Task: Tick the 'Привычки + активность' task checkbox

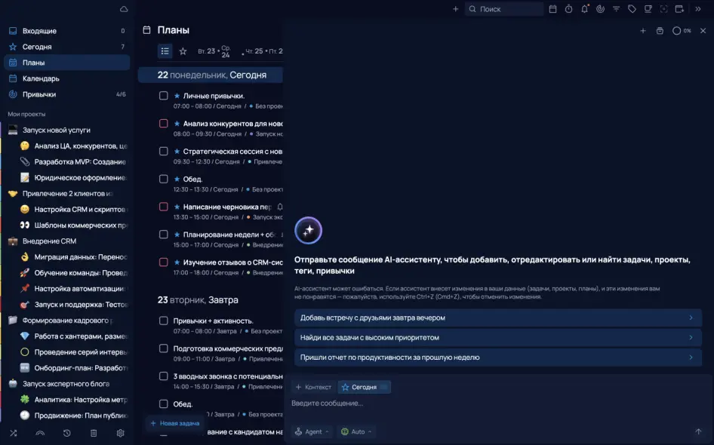Action: (164, 321)
